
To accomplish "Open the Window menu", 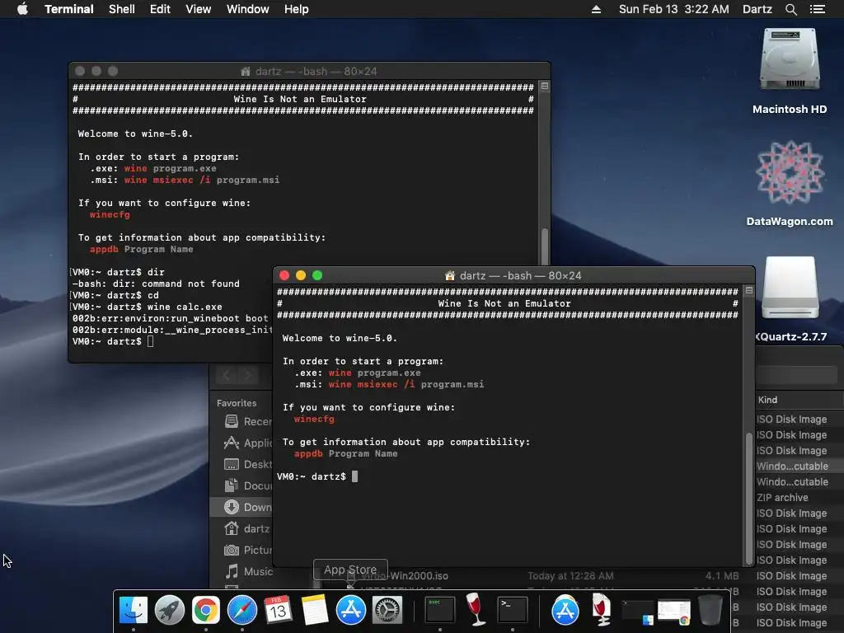I will pyautogui.click(x=247, y=9).
